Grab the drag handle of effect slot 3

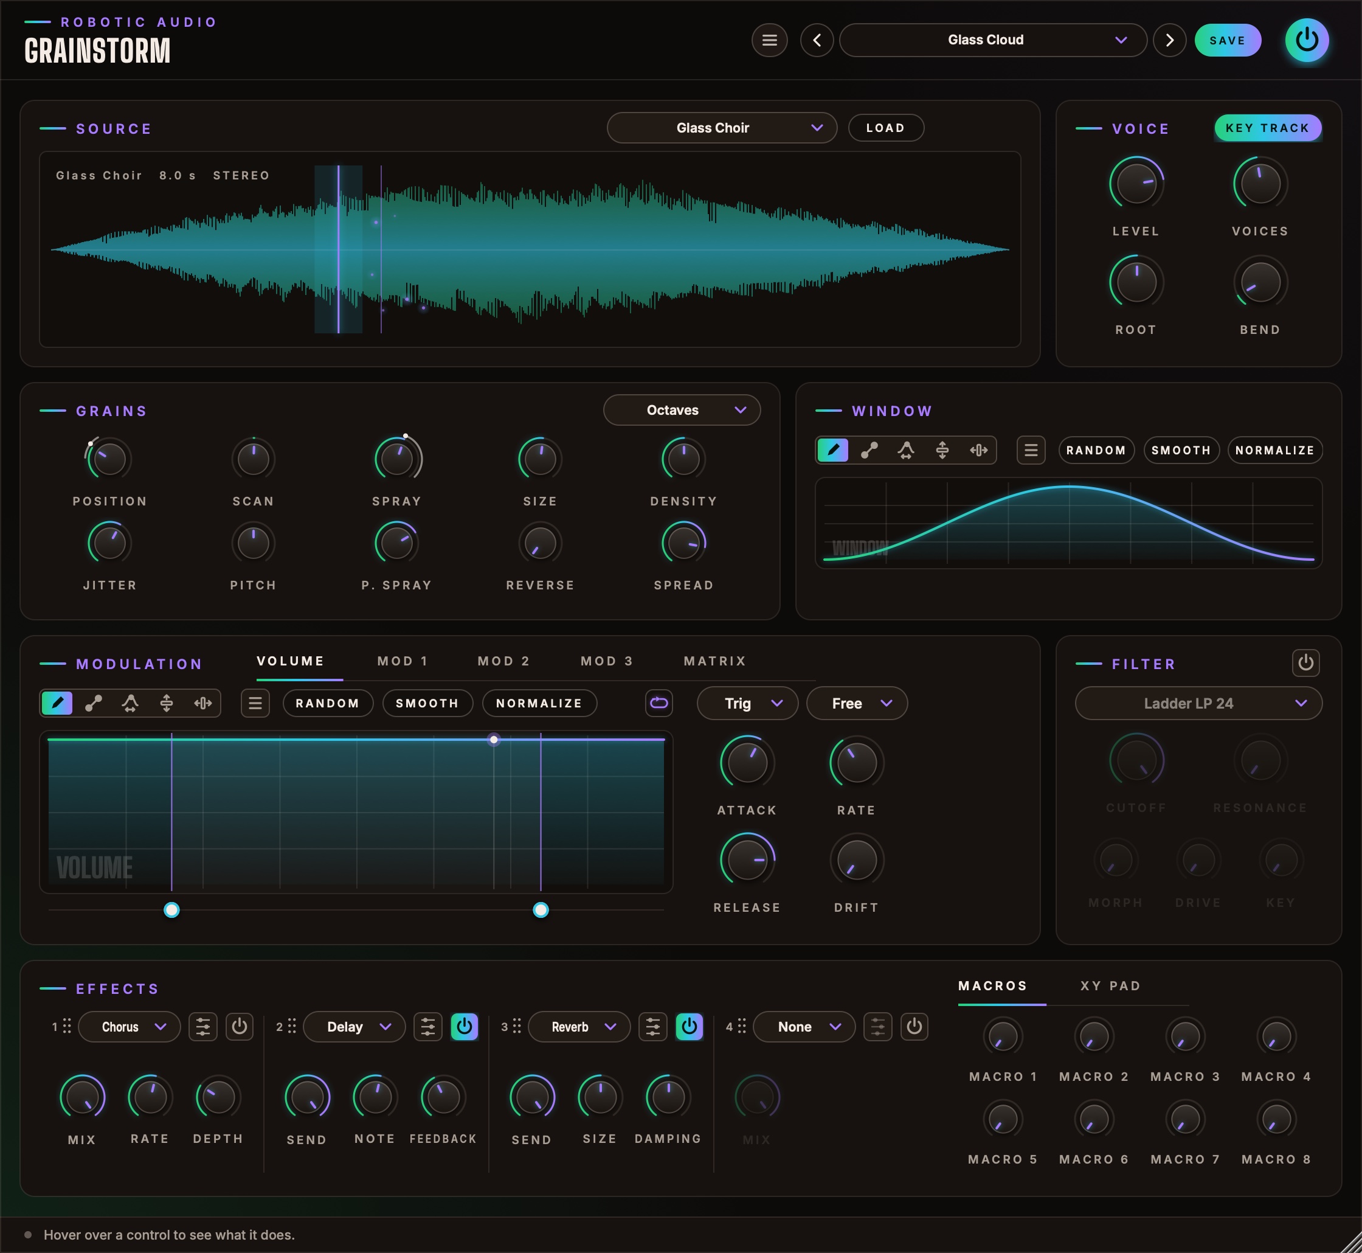(x=517, y=1026)
